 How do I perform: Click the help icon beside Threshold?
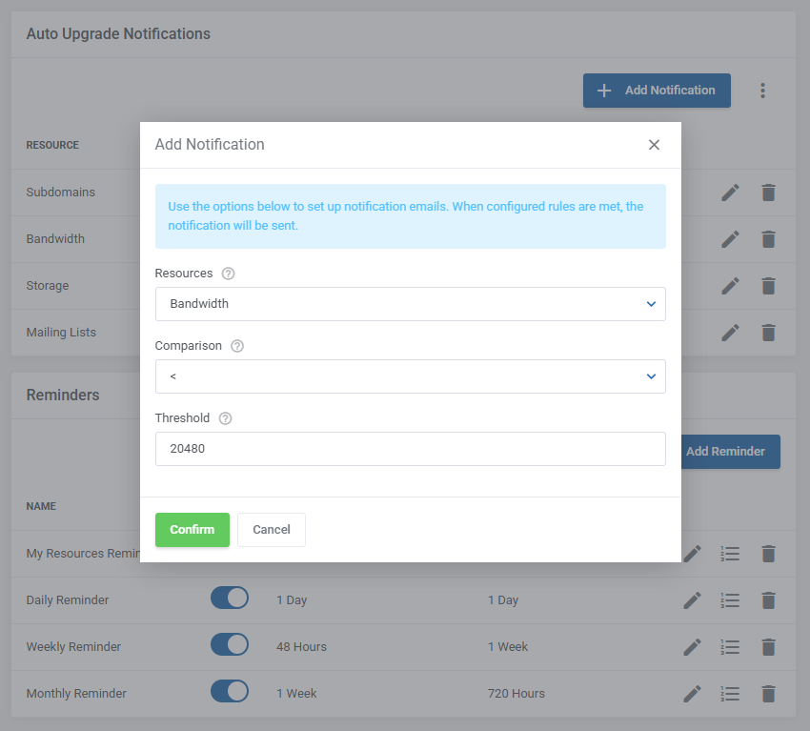coord(226,418)
